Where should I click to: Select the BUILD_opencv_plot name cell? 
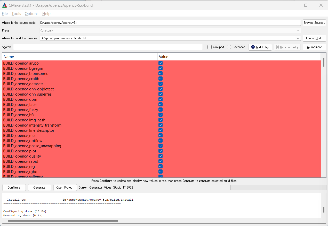(x=80, y=151)
